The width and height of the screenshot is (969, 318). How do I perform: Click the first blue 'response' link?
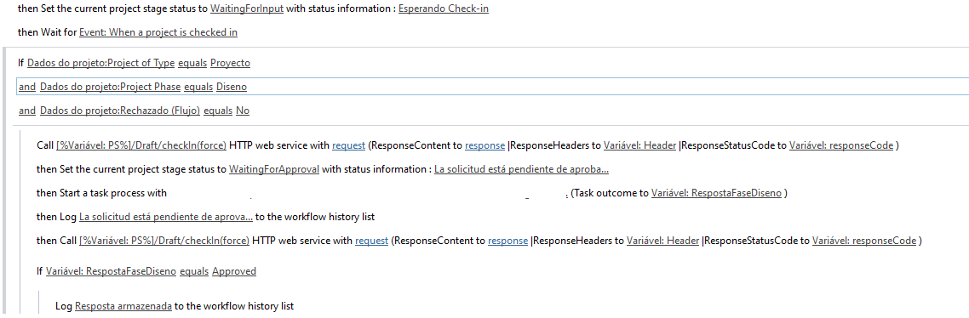[485, 145]
